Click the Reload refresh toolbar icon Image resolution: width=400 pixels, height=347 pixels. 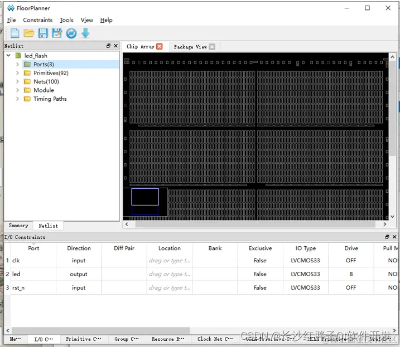pyautogui.click(x=71, y=33)
